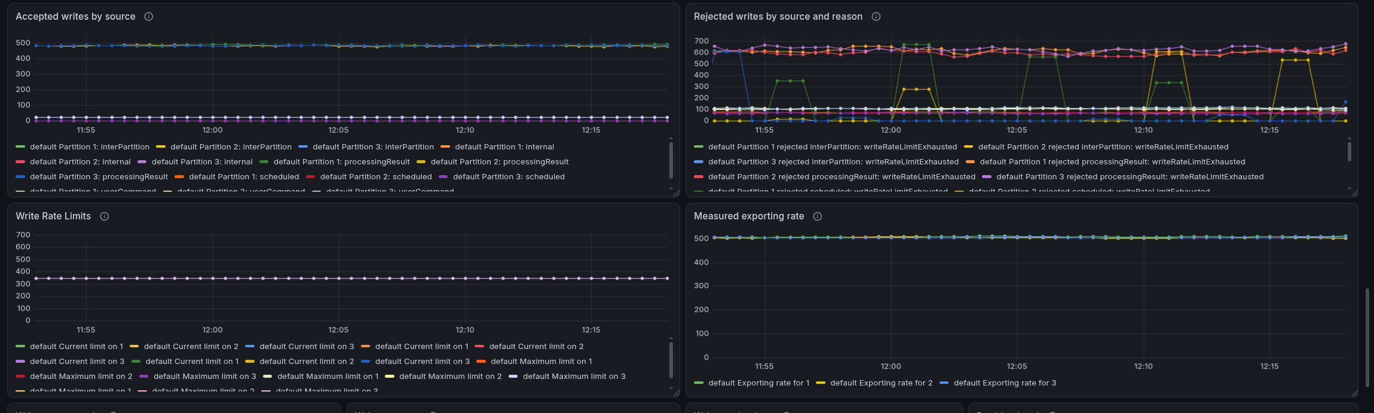Select the Exporting rate for 3 legend label

click(1005, 383)
